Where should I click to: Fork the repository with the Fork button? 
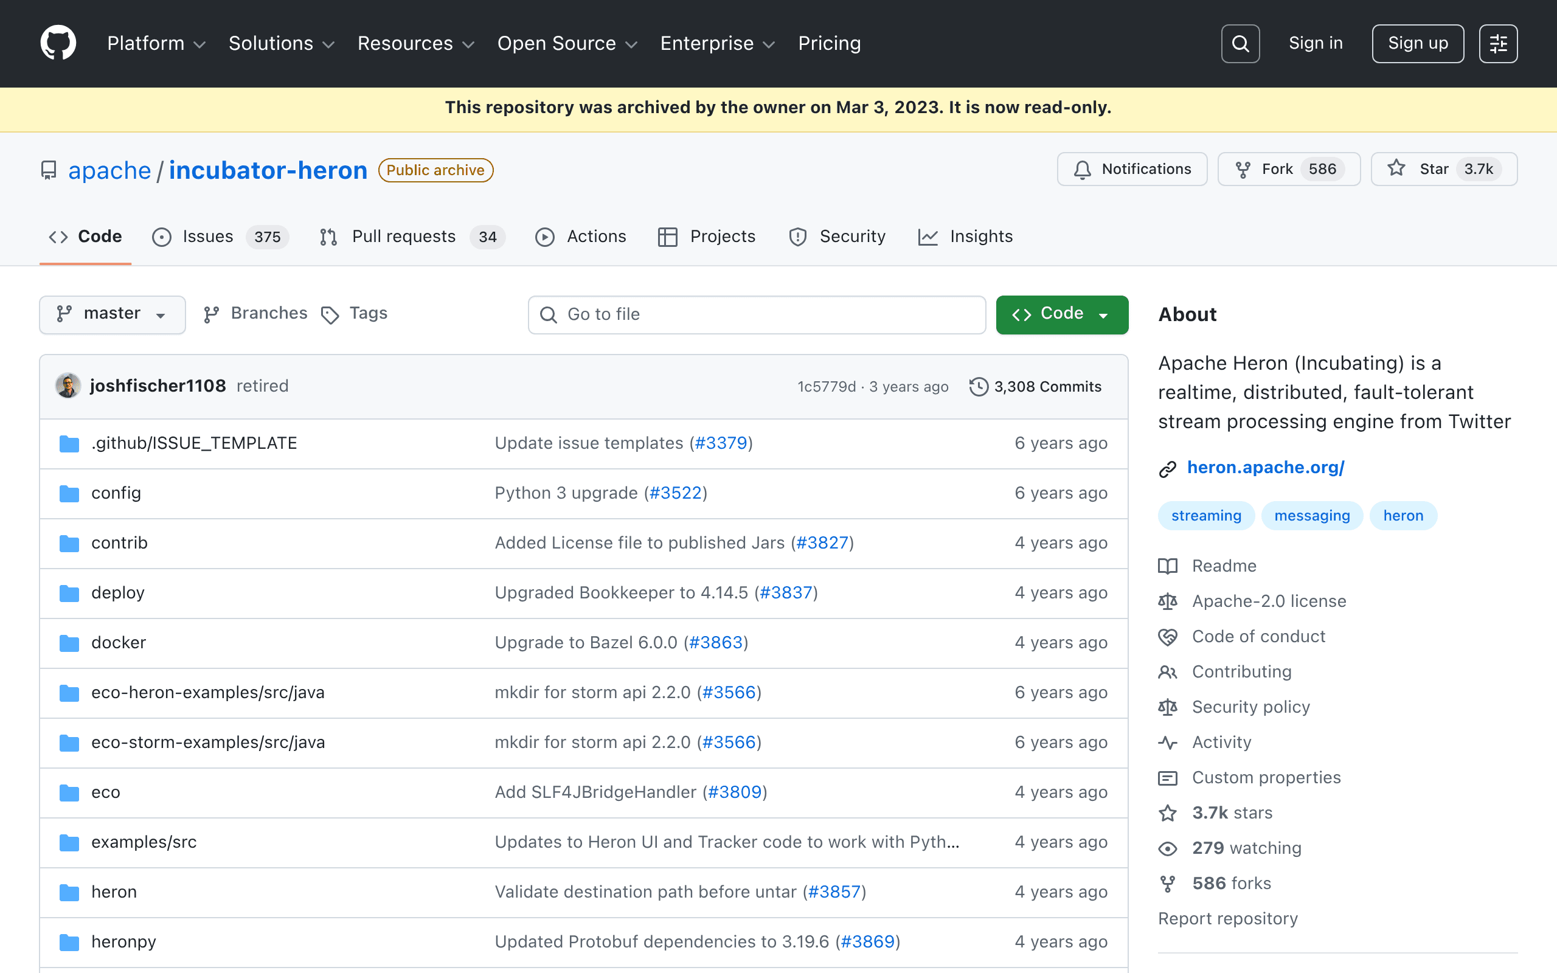[1289, 168]
